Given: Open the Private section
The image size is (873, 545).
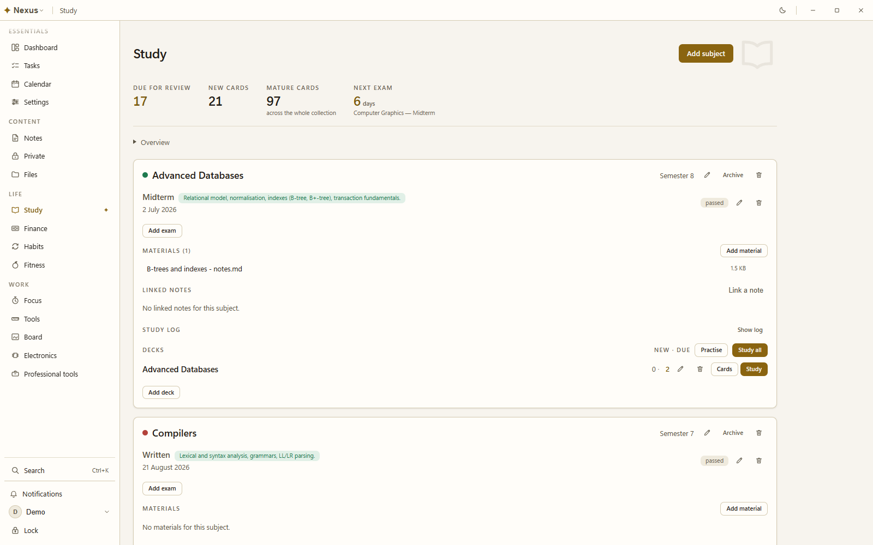Looking at the screenshot, I should coord(59,156).
